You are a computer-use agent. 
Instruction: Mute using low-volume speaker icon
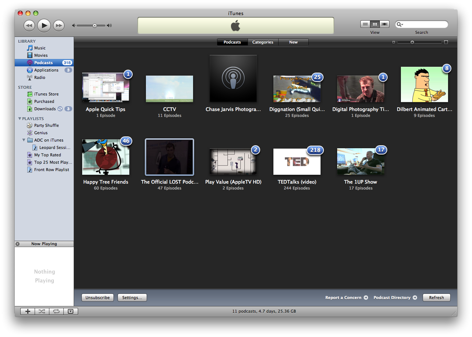click(x=74, y=25)
